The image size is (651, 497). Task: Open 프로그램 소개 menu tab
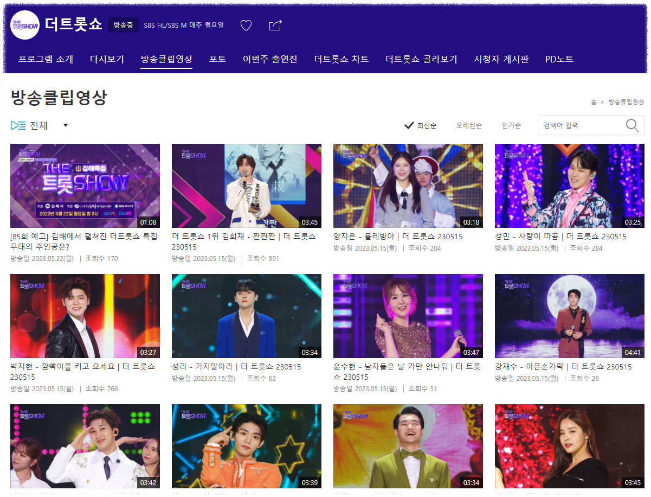coord(46,59)
